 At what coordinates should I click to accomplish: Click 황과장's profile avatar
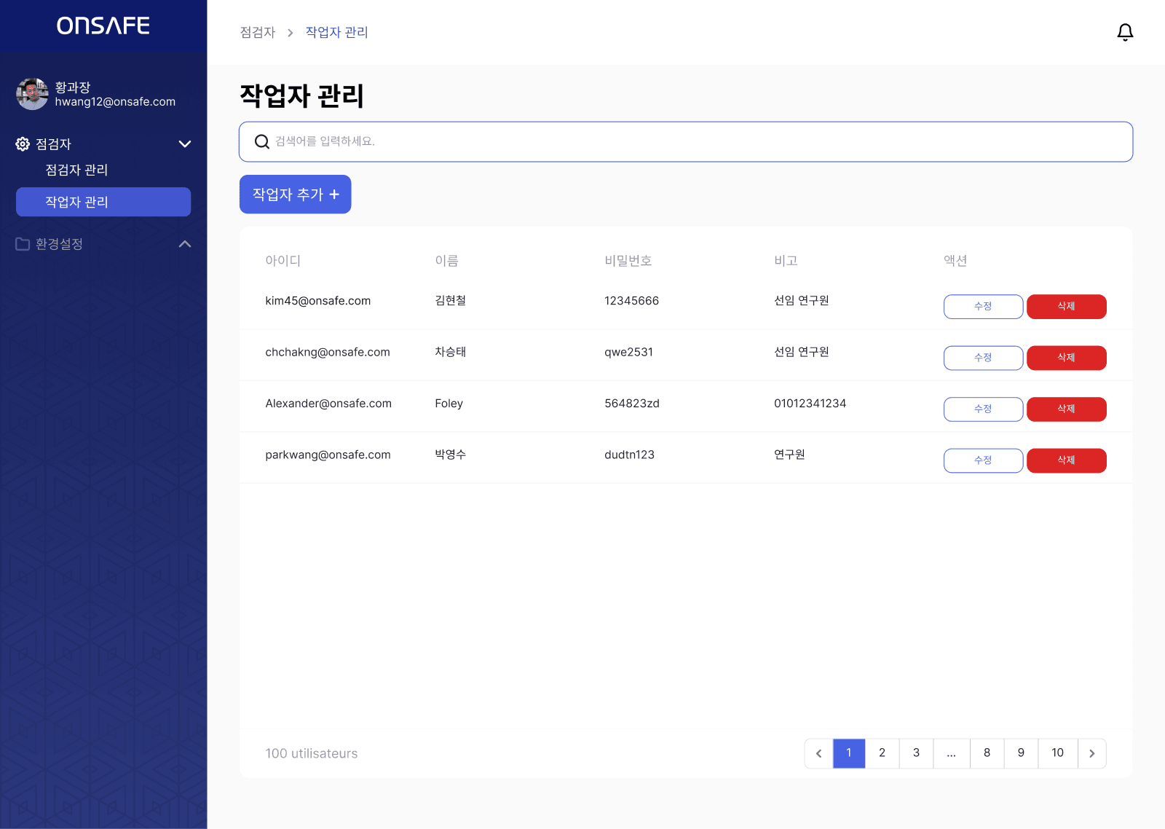coord(32,93)
